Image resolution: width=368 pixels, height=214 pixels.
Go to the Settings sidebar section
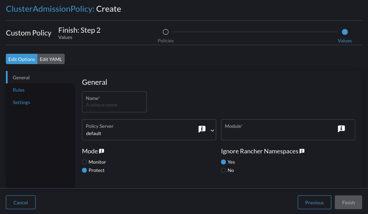pyautogui.click(x=21, y=102)
